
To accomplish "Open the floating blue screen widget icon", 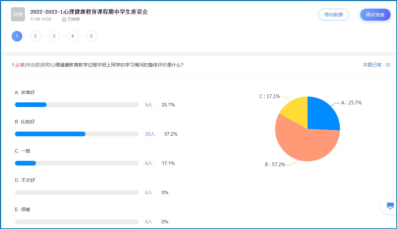I will pyautogui.click(x=390, y=206).
